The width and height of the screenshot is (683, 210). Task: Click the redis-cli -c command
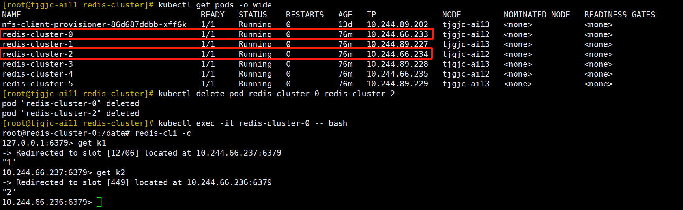(163, 133)
